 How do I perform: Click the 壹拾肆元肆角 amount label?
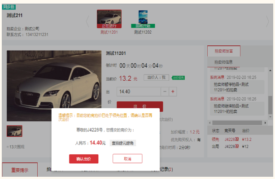coord(122,143)
